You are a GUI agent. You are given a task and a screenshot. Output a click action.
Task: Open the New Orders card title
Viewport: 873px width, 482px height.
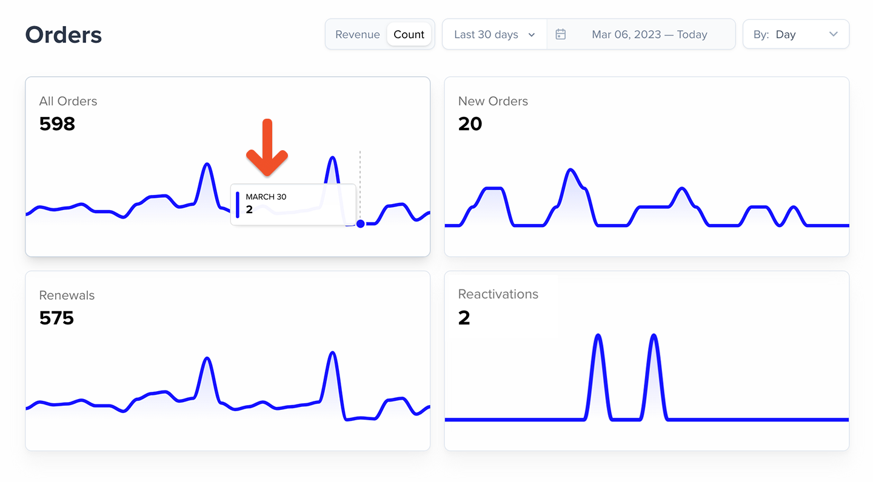point(493,101)
